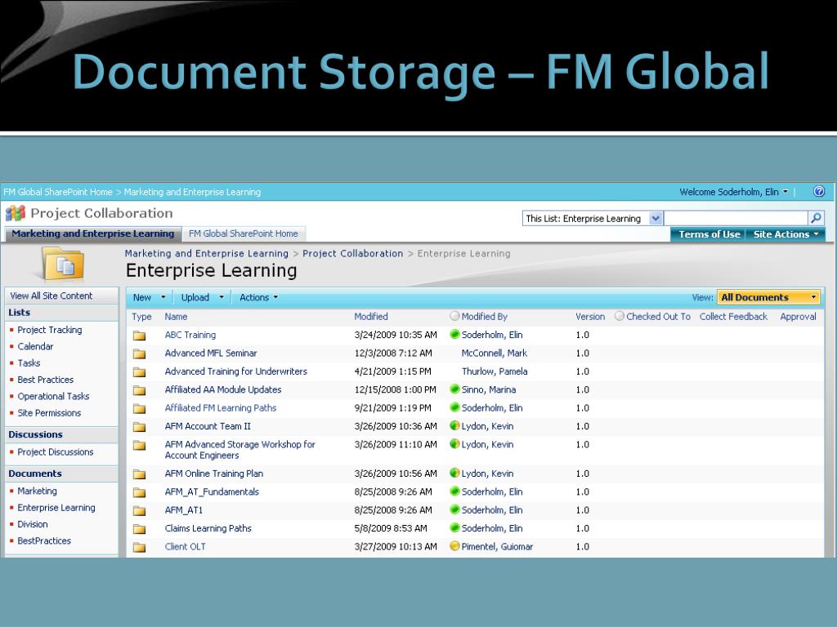Sort by the Name column header

[176, 317]
